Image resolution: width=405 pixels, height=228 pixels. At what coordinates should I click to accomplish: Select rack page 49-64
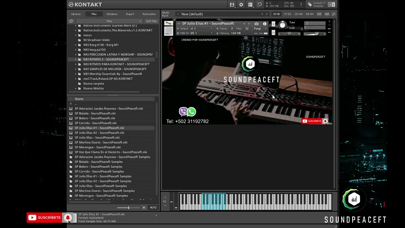(x=309, y=14)
